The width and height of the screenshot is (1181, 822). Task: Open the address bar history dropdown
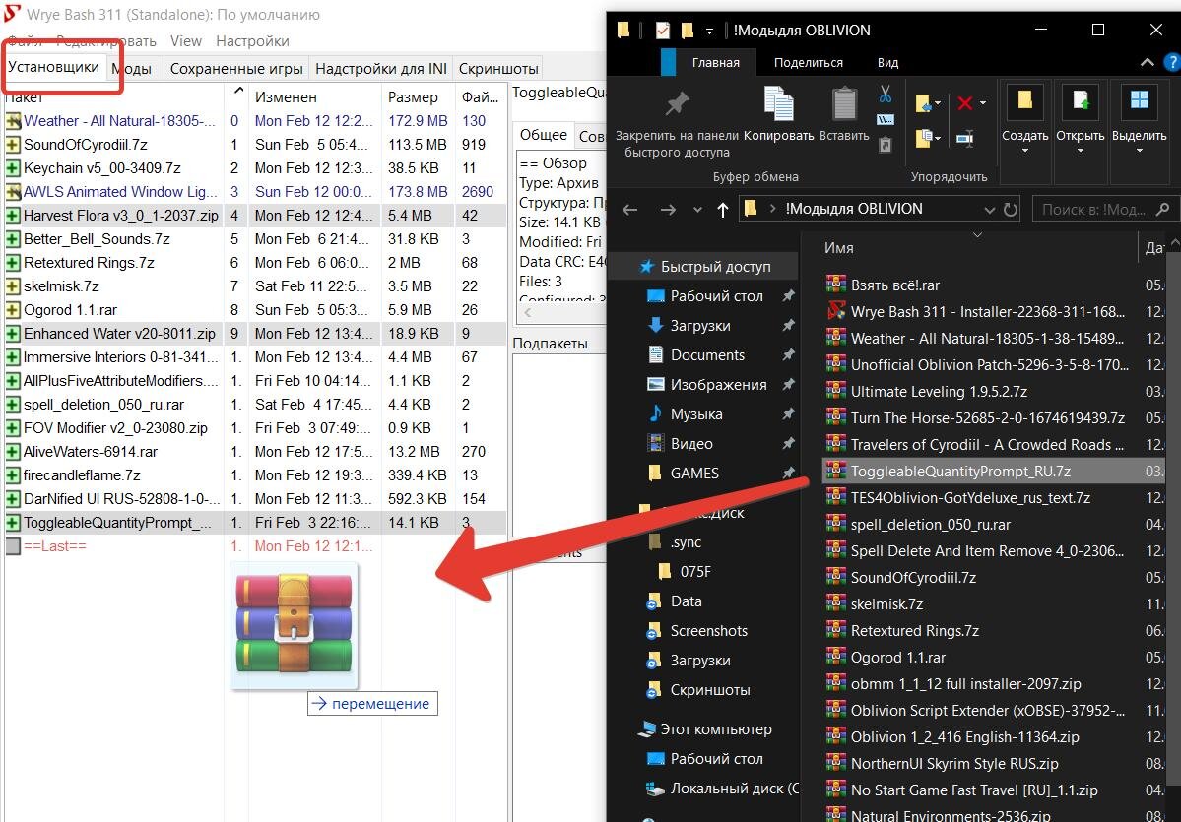tap(989, 210)
